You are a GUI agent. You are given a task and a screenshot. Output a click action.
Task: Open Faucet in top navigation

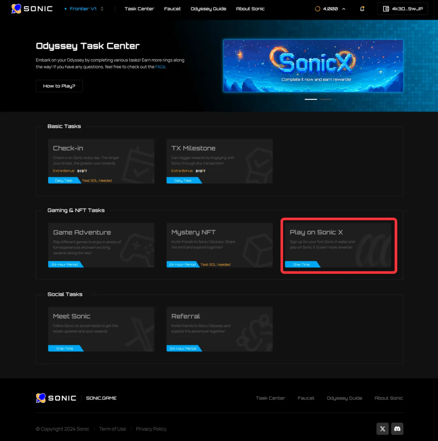tap(172, 9)
